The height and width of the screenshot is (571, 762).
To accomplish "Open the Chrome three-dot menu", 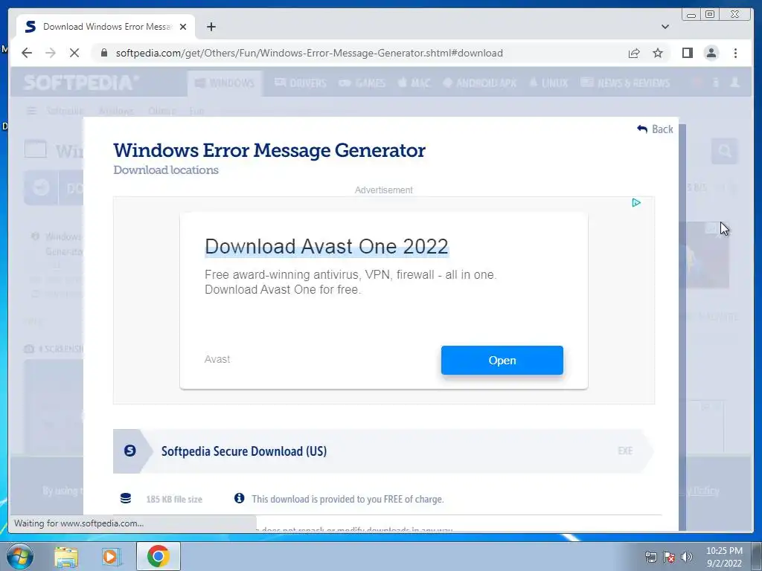I will 735,53.
